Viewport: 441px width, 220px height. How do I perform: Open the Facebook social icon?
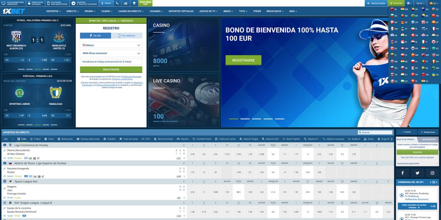403,173
